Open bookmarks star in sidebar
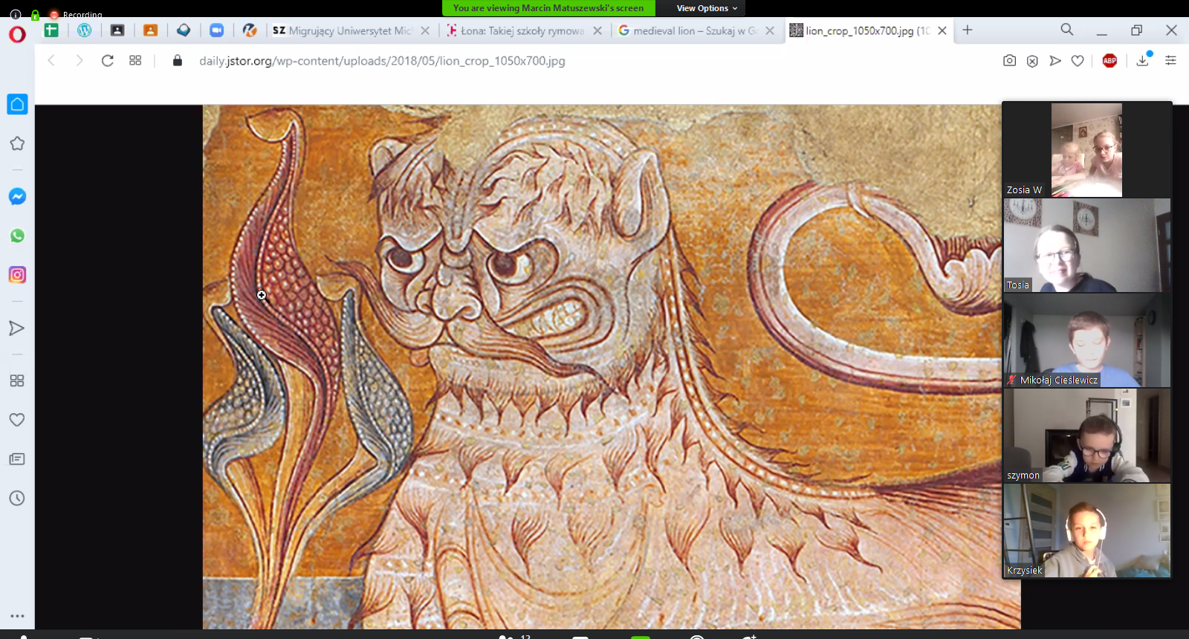This screenshot has width=1189, height=639. coord(17,143)
